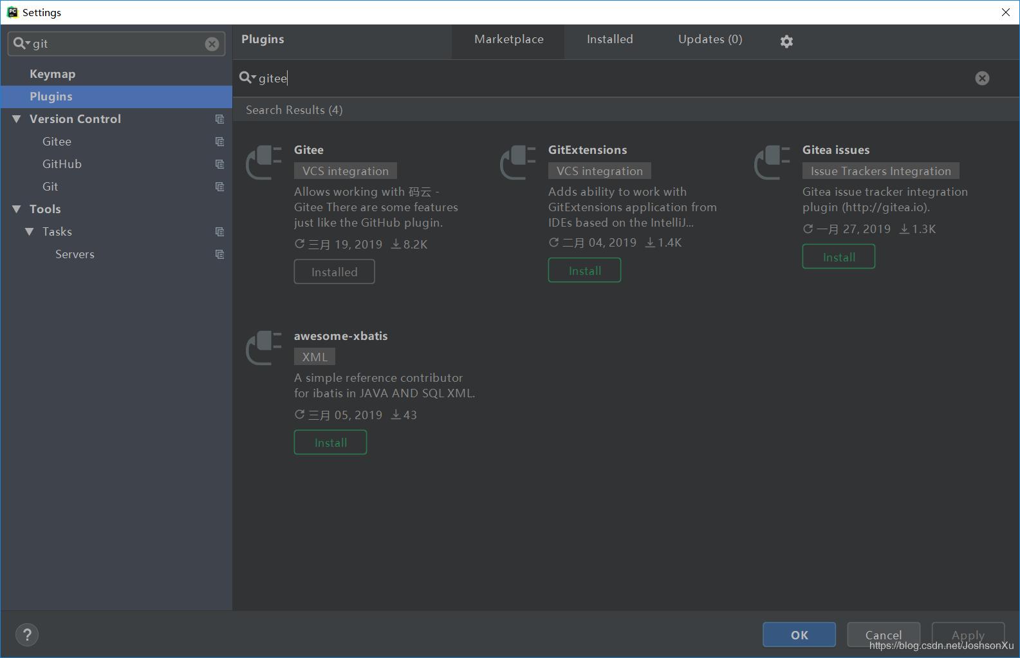This screenshot has width=1020, height=658.
Task: Confirm settings with the OK button
Action: 799,635
